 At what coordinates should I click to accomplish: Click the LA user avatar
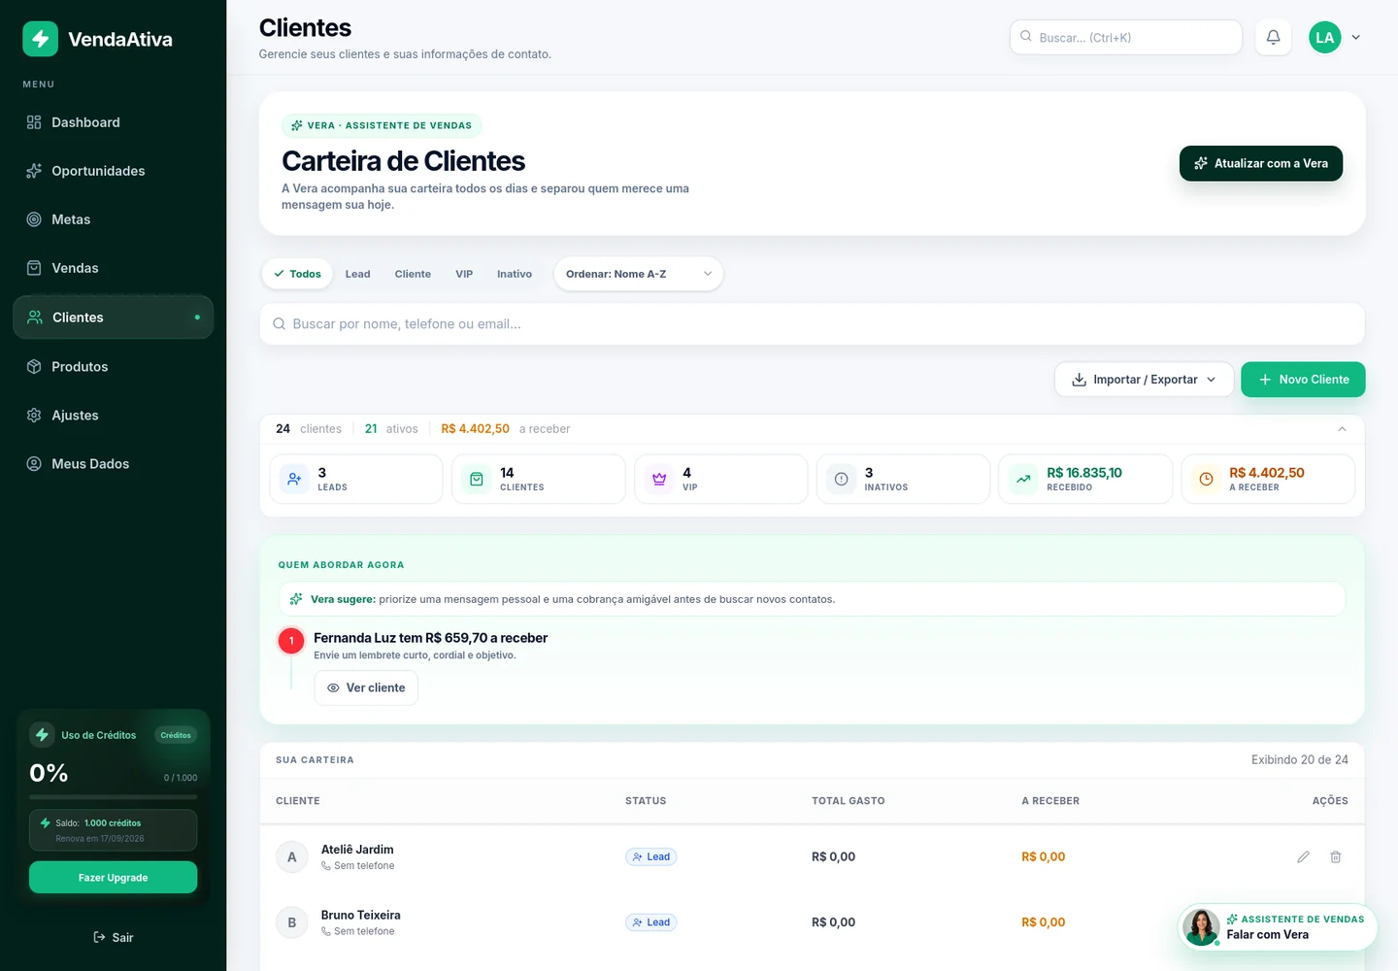1324,37
